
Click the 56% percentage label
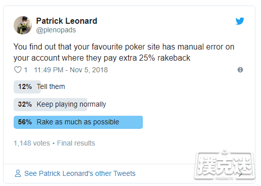pyautogui.click(x=25, y=122)
